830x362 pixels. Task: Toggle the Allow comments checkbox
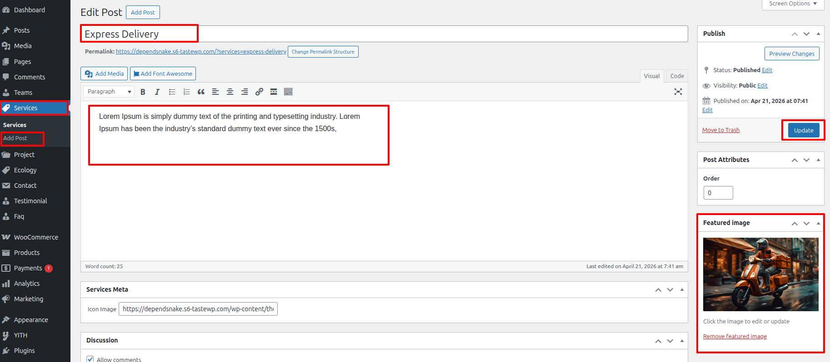click(90, 359)
